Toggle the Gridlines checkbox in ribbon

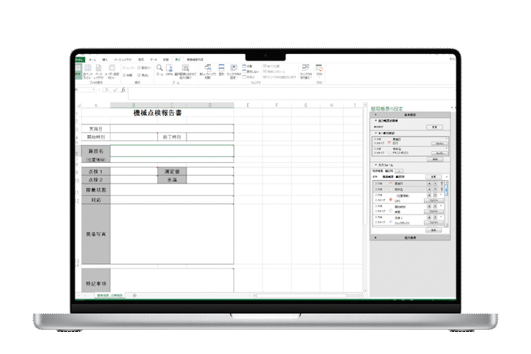pos(123,75)
